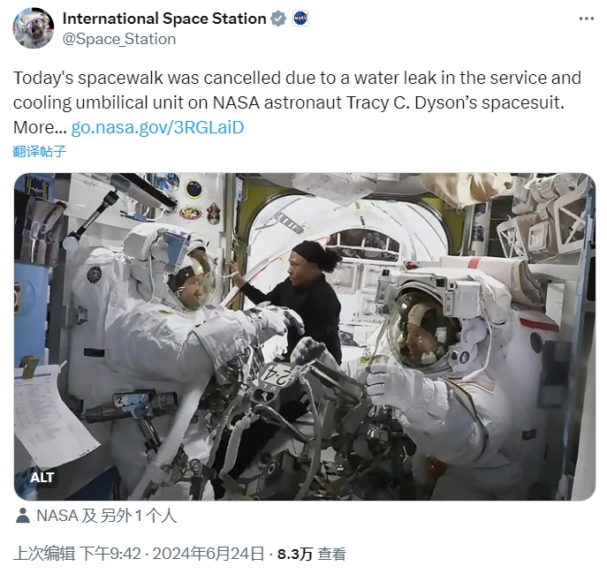The image size is (607, 574).
Task: Click the 'More...' text before the link
Action: tap(40, 127)
